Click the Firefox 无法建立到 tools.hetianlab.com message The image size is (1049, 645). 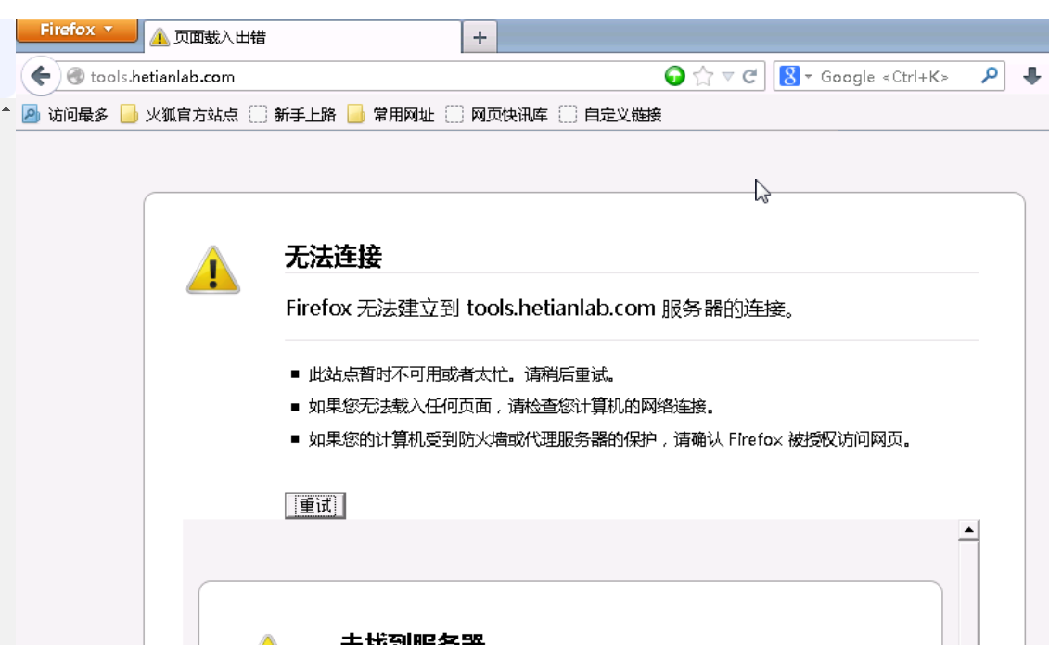point(540,308)
